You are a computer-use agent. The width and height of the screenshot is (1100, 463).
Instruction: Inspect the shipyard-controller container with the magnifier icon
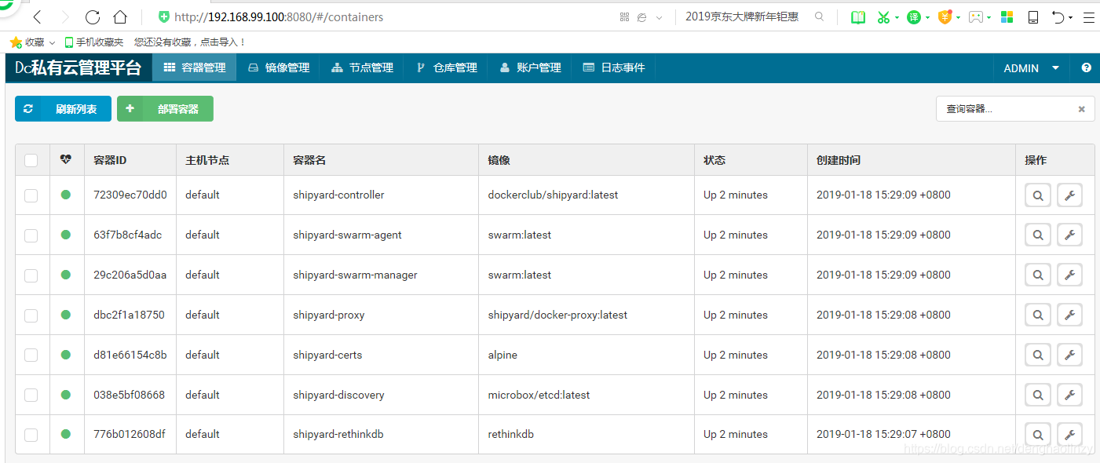click(x=1038, y=195)
